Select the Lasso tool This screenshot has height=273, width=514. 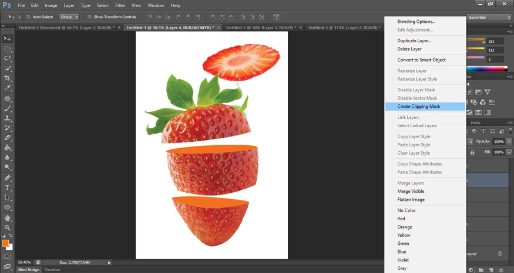[8, 59]
